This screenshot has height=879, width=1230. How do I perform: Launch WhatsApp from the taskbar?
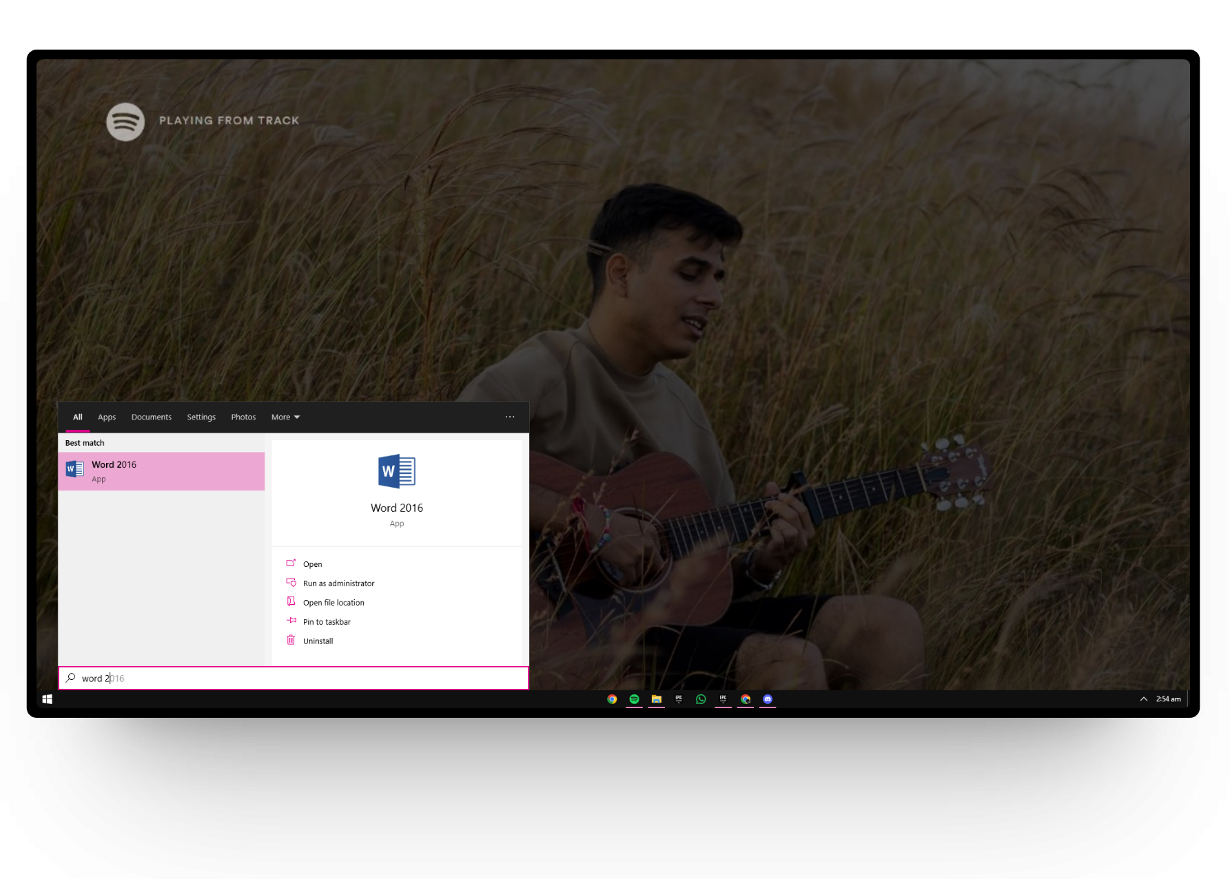701,699
